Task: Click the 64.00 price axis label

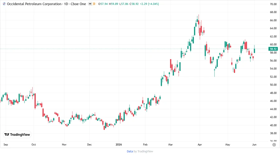Action: pos(273,28)
